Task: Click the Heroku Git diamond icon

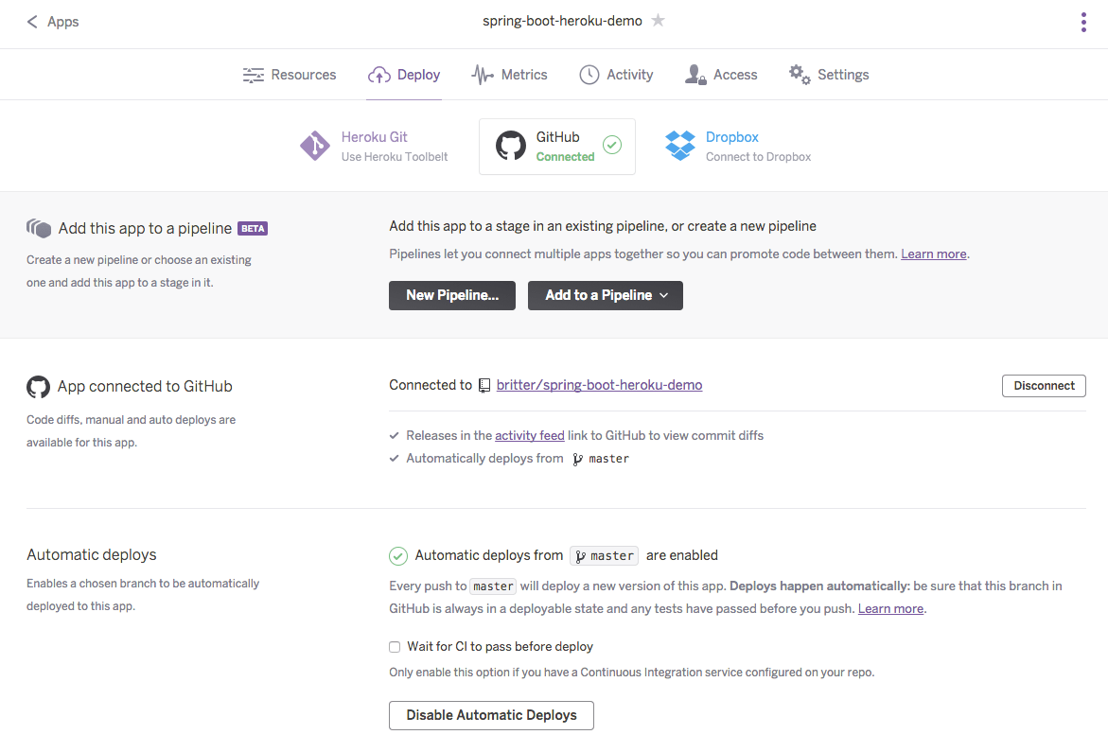Action: (315, 146)
